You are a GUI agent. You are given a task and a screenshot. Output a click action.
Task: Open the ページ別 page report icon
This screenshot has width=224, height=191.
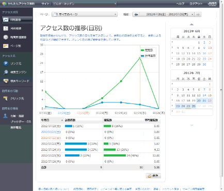click(x=6, y=46)
